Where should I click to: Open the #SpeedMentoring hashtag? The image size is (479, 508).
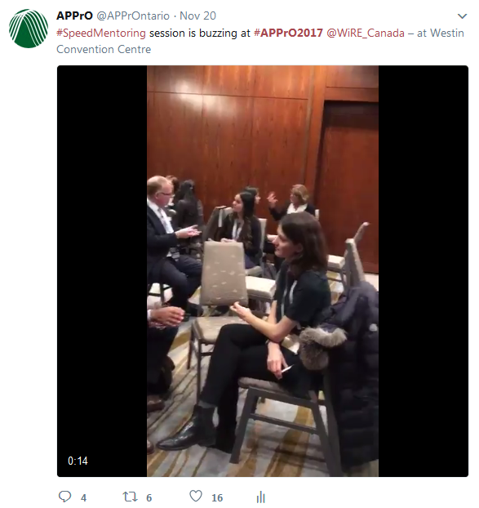[101, 33]
